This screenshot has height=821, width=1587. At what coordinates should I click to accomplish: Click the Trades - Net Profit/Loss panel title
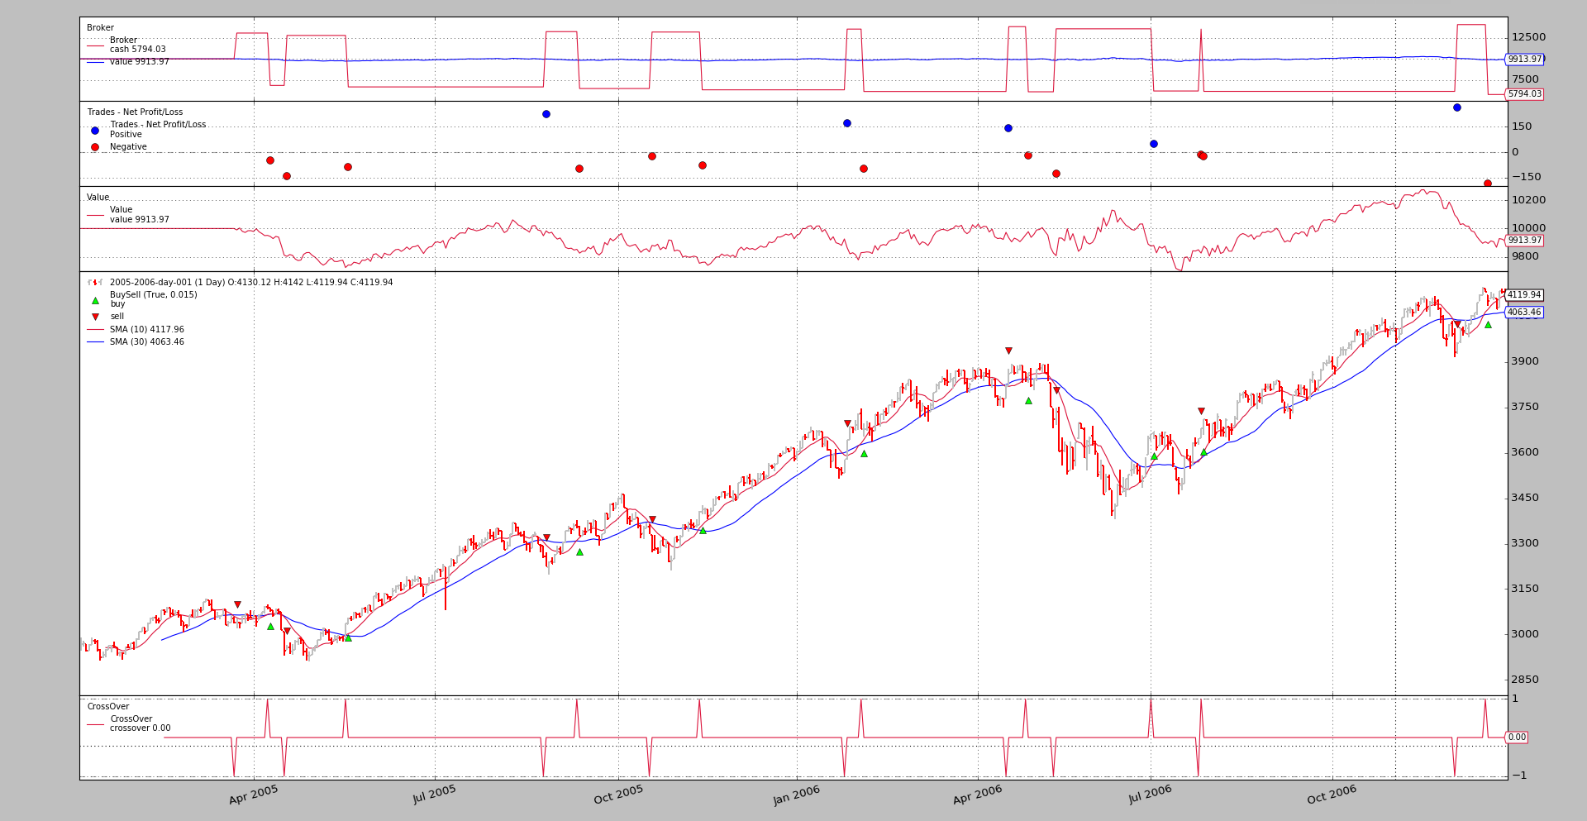tap(135, 112)
